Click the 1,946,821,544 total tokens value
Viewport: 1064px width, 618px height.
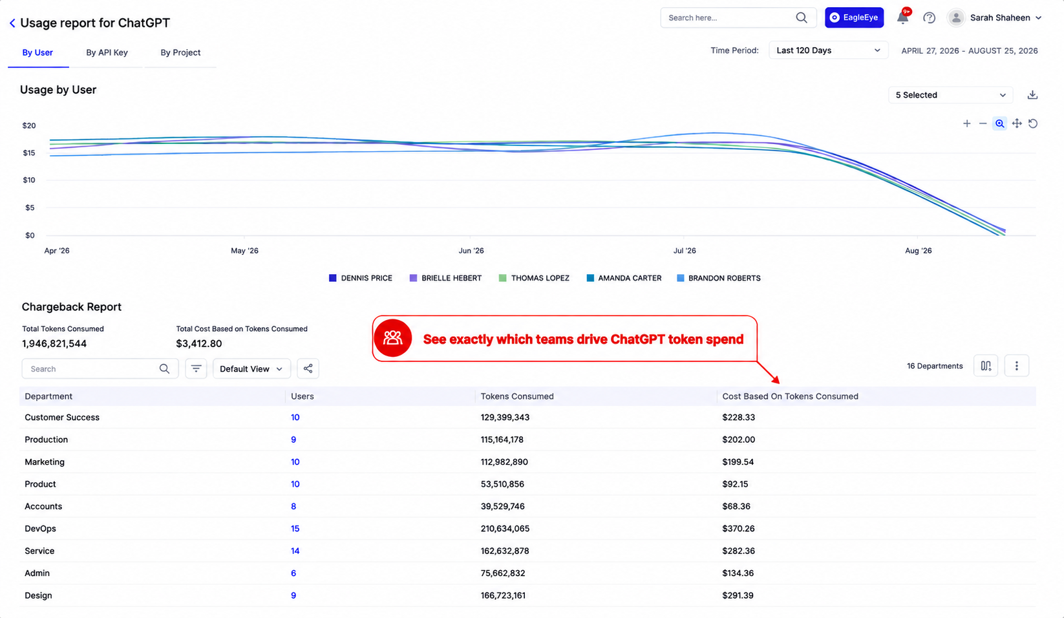click(x=54, y=344)
